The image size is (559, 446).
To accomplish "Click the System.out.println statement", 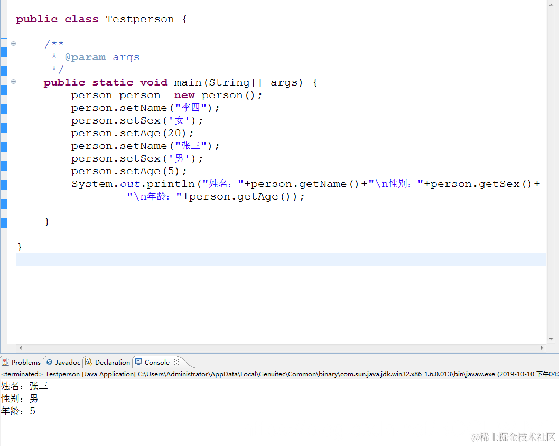I will click(306, 184).
